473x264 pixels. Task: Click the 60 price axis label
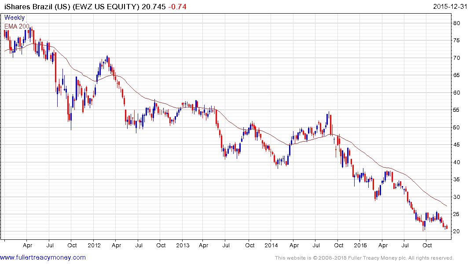coord(457,93)
